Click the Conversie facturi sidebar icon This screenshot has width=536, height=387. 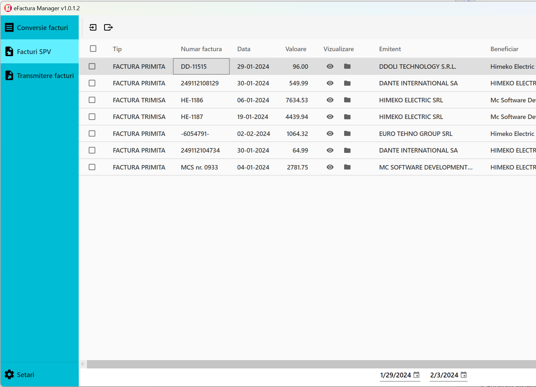pyautogui.click(x=9, y=27)
